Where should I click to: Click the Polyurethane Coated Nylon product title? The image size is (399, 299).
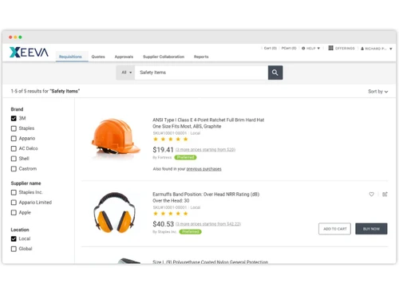(210, 262)
